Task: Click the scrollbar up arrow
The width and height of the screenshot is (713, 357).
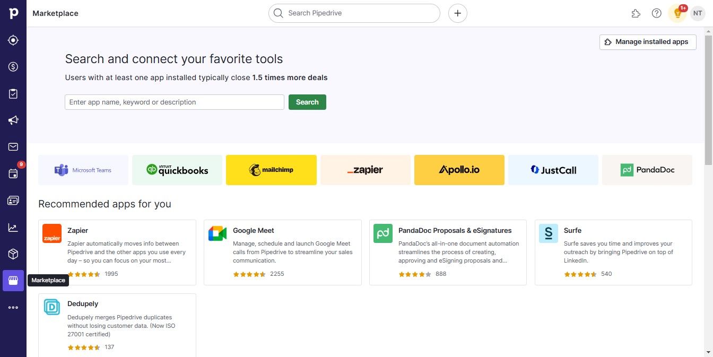Action: (x=709, y=31)
